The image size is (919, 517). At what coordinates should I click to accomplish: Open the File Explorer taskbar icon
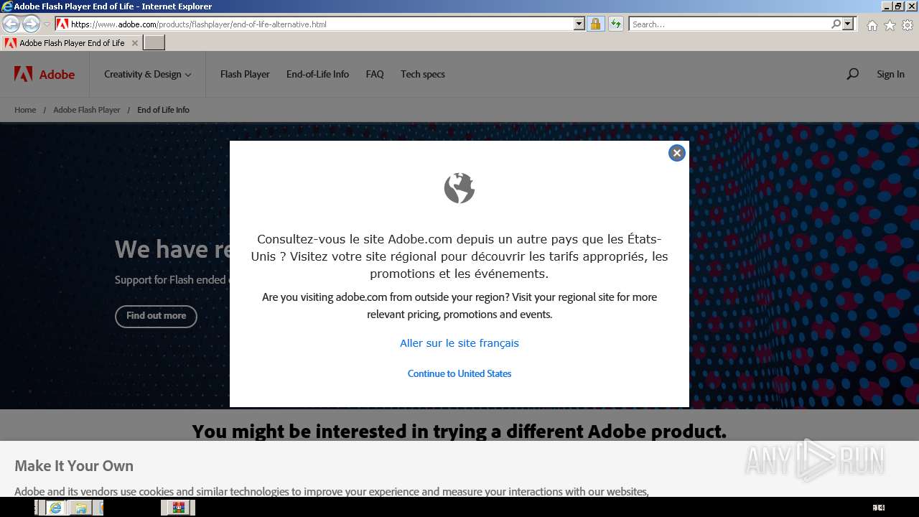(80, 508)
